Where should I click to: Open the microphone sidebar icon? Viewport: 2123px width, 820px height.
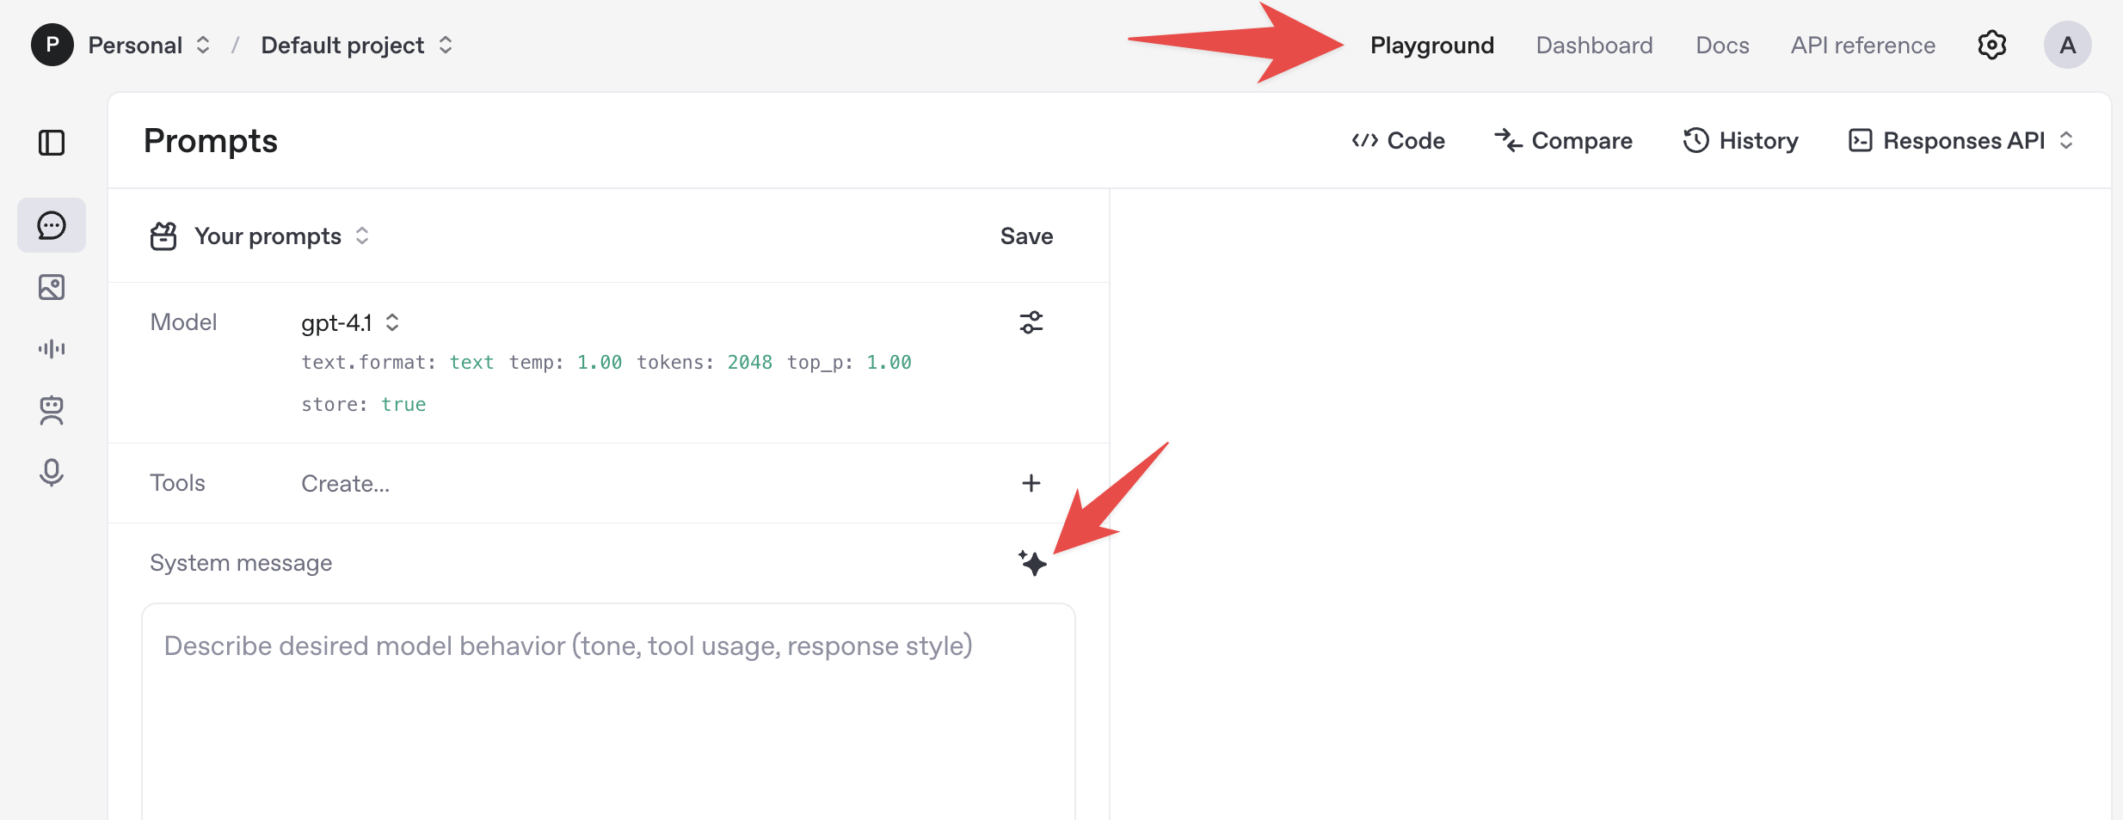click(x=52, y=472)
